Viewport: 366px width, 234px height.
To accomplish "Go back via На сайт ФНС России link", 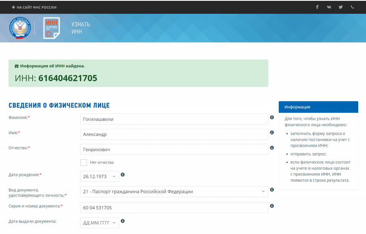I will pos(34,7).
